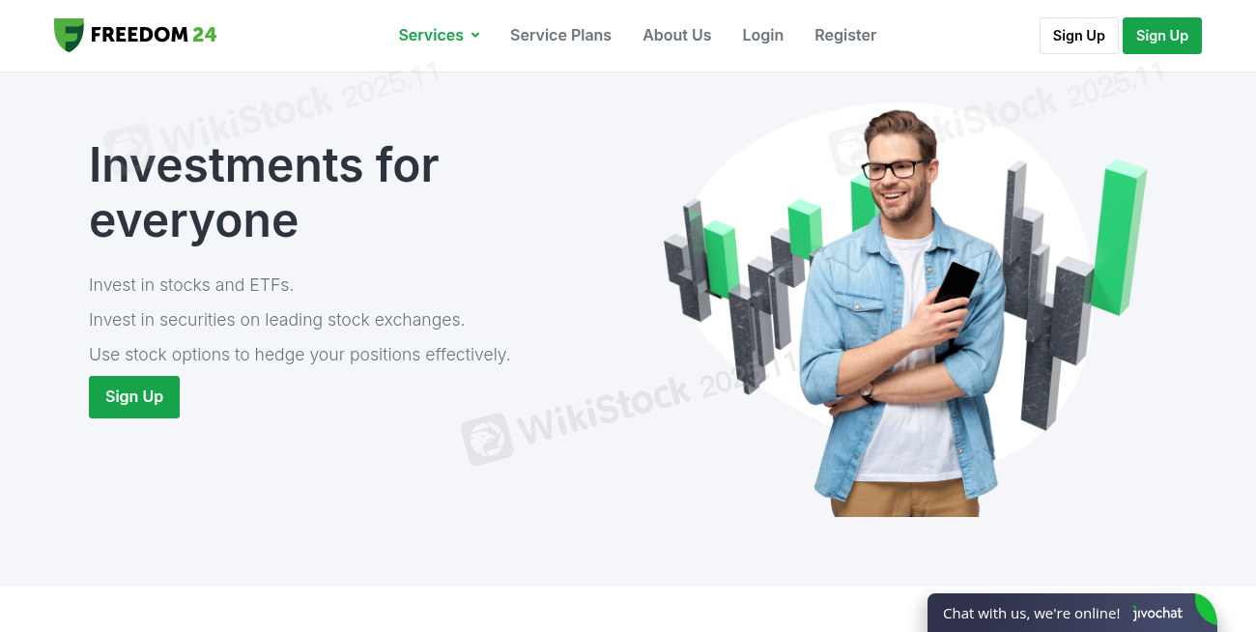Viewport: 1256px width, 632px height.
Task: Click the green Sign Up button in header
Action: [1162, 36]
